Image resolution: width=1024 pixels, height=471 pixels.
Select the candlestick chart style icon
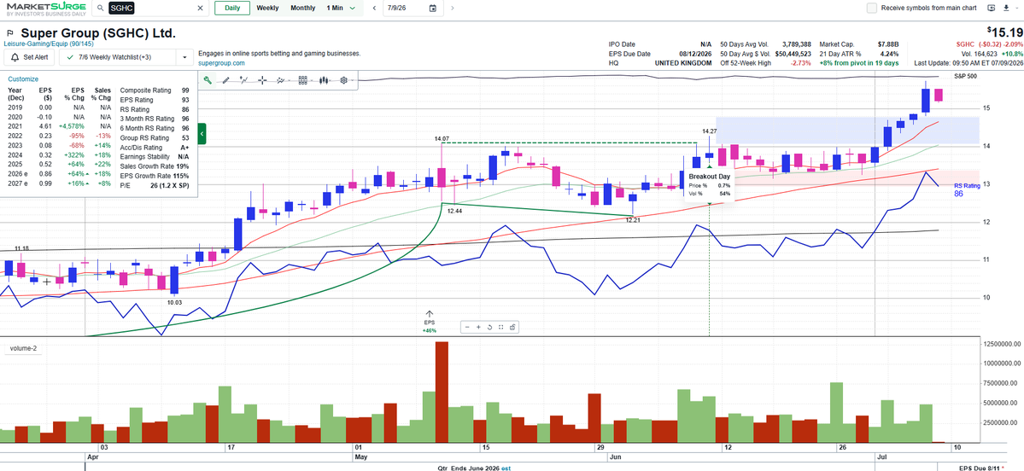coord(323,80)
